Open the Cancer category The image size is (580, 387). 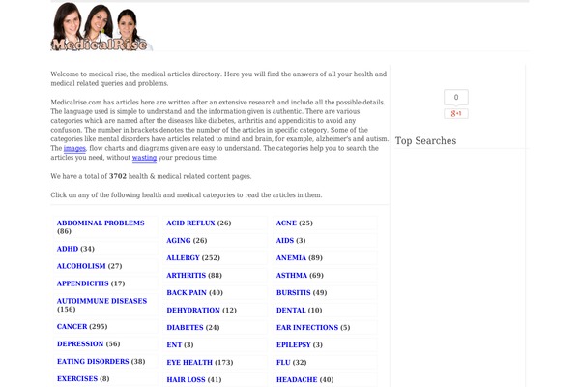point(72,327)
